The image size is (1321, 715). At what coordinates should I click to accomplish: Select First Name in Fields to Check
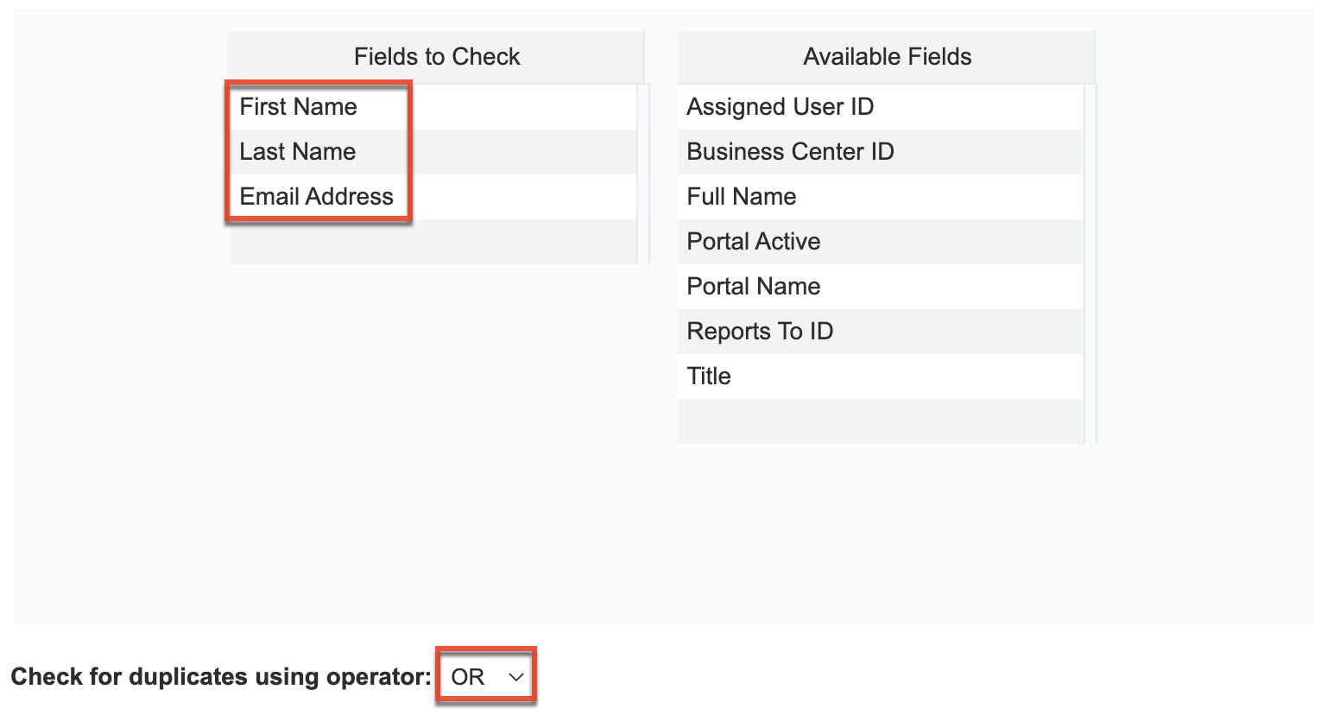click(299, 106)
